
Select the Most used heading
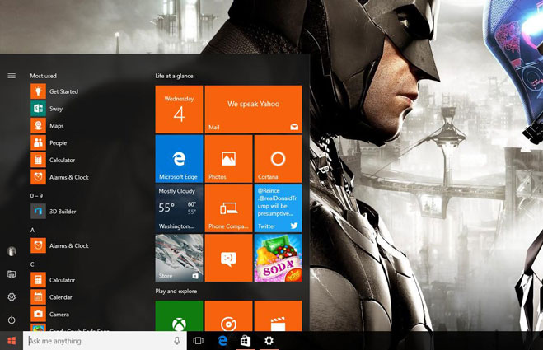tap(44, 76)
